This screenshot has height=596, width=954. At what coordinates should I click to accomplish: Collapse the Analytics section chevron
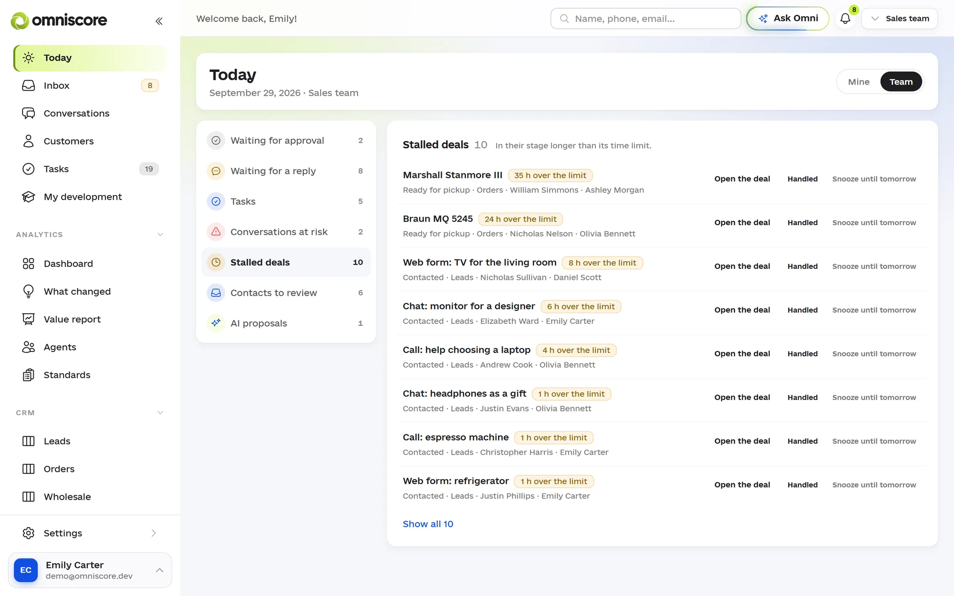(160, 235)
